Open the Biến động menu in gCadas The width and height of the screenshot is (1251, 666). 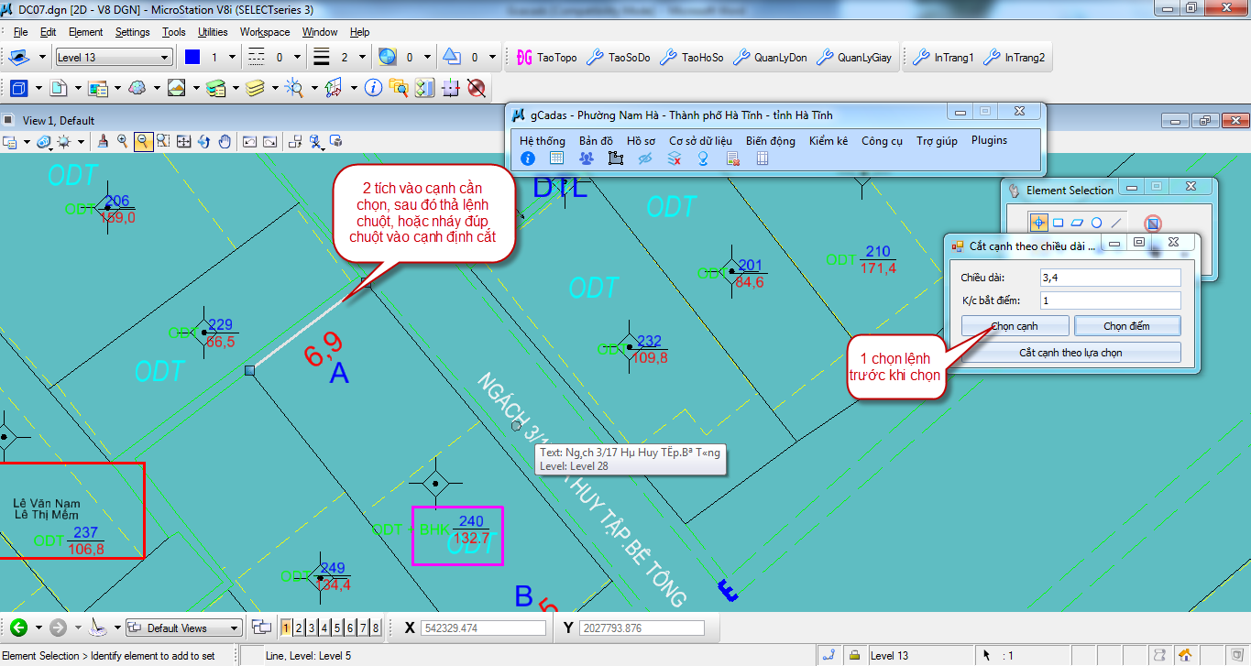[770, 140]
